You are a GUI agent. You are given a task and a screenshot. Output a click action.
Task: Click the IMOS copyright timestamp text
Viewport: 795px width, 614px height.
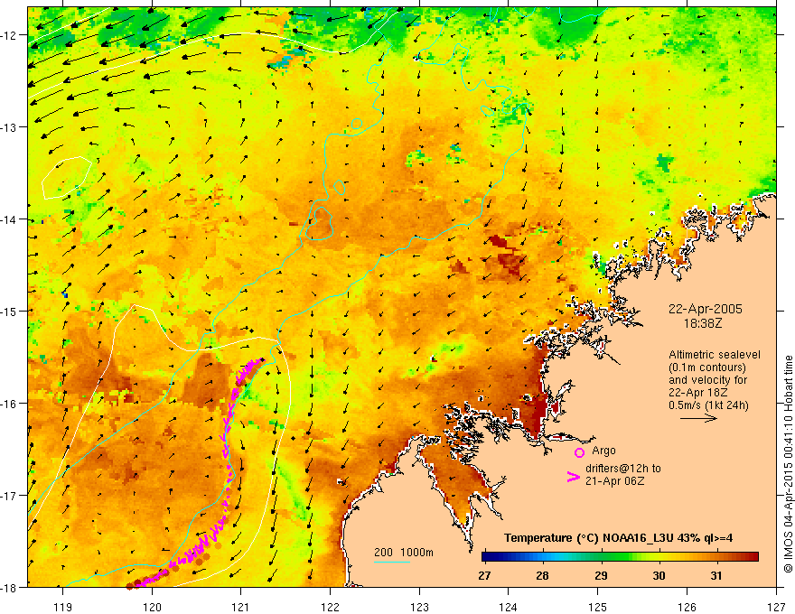788,464
